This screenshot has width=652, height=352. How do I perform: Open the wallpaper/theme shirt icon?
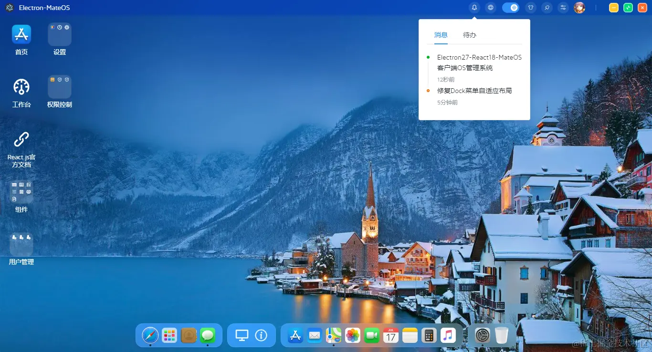(530, 8)
